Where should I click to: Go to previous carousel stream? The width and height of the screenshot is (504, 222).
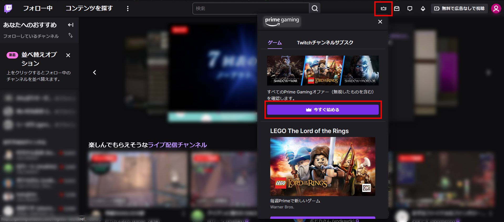95,72
